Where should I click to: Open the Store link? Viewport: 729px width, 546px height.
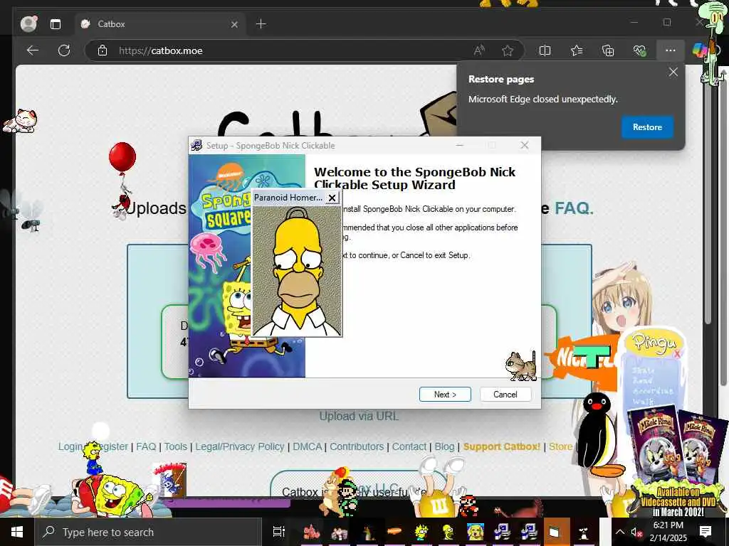tap(560, 446)
